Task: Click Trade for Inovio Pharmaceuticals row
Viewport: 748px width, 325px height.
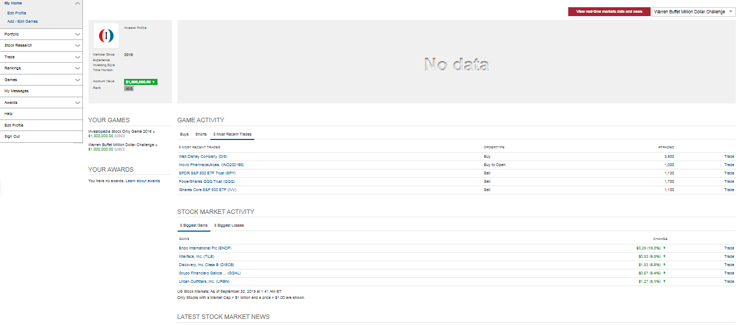Action: click(x=729, y=165)
